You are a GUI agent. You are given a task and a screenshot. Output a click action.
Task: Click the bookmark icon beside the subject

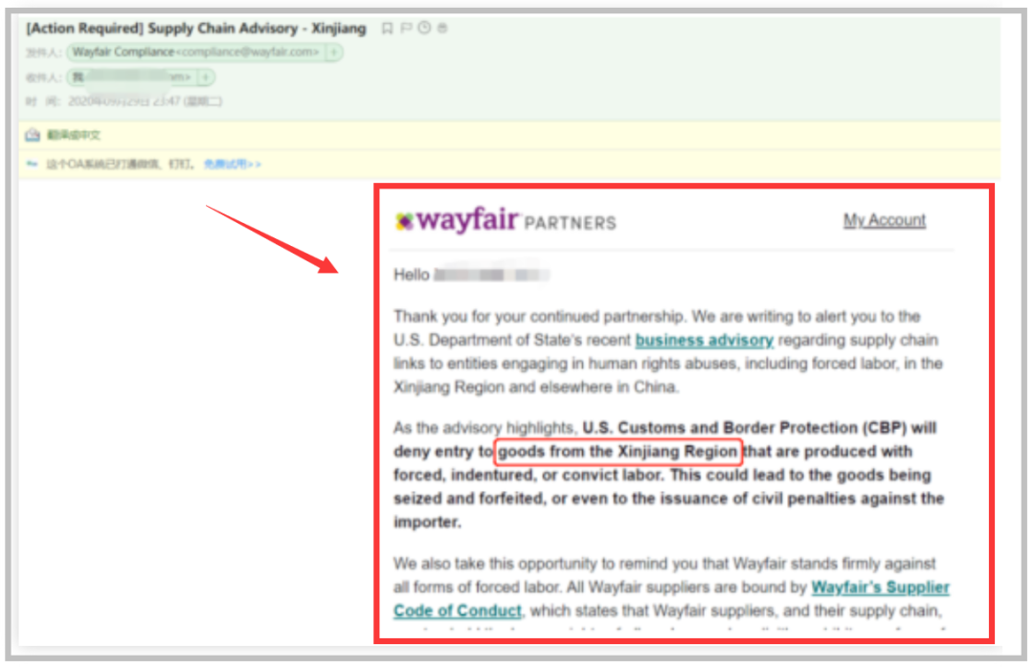pyautogui.click(x=387, y=28)
